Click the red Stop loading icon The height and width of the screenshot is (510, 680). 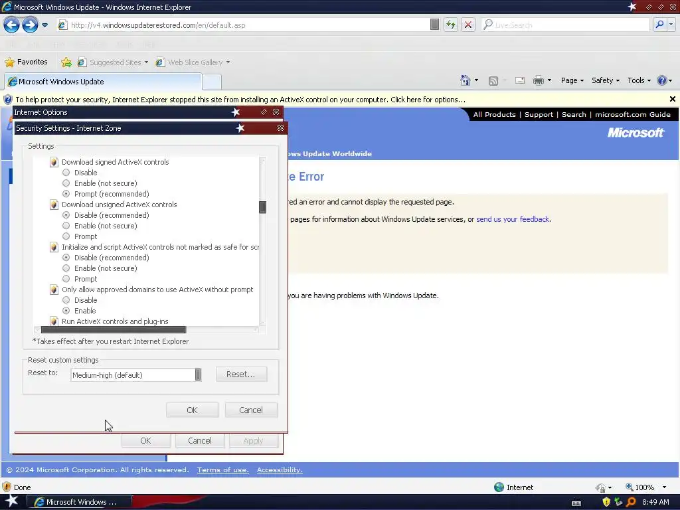468,25
